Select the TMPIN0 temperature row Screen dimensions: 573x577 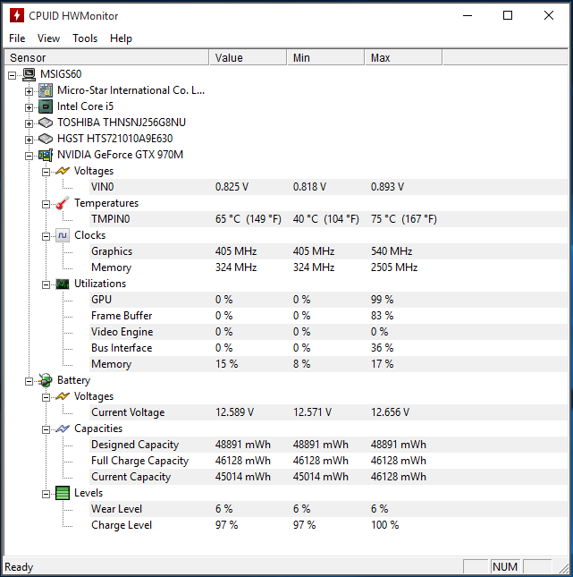[x=328, y=219]
